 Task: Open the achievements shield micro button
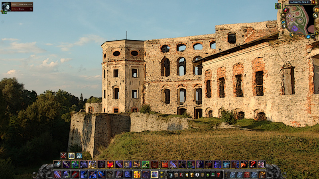pyautogui.click(x=187, y=175)
